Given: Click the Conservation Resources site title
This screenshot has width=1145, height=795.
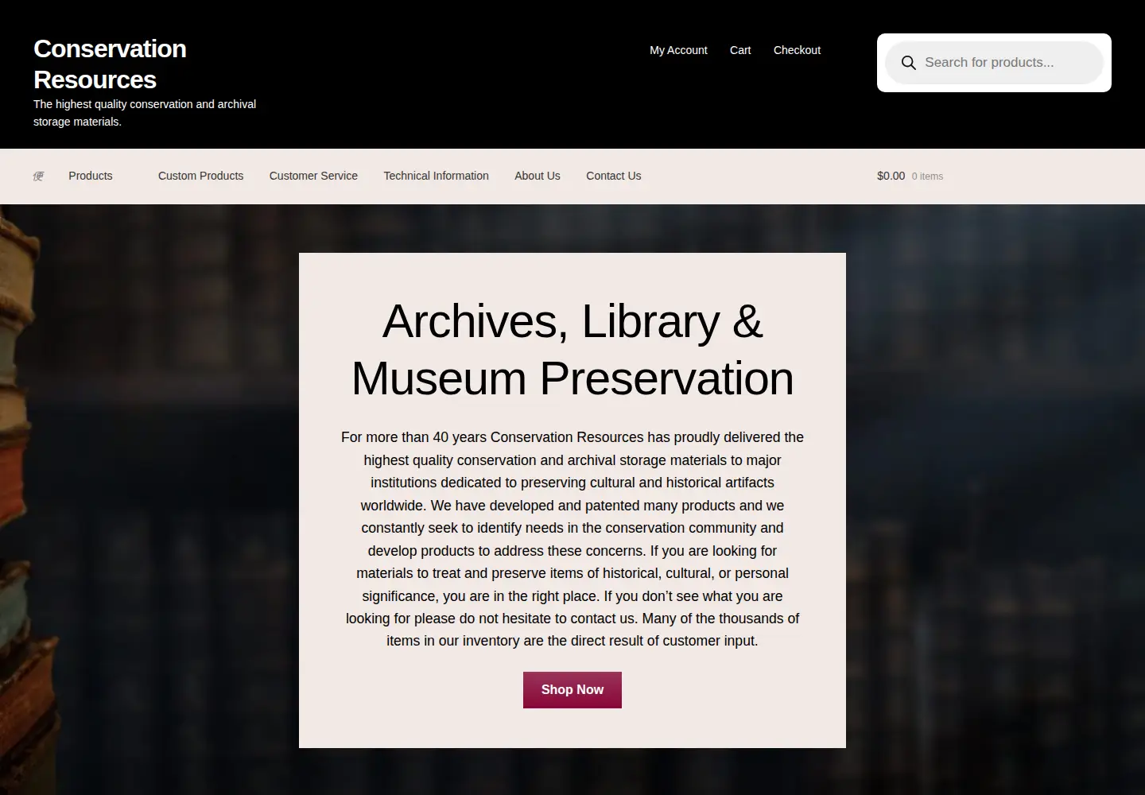Looking at the screenshot, I should pyautogui.click(x=110, y=64).
